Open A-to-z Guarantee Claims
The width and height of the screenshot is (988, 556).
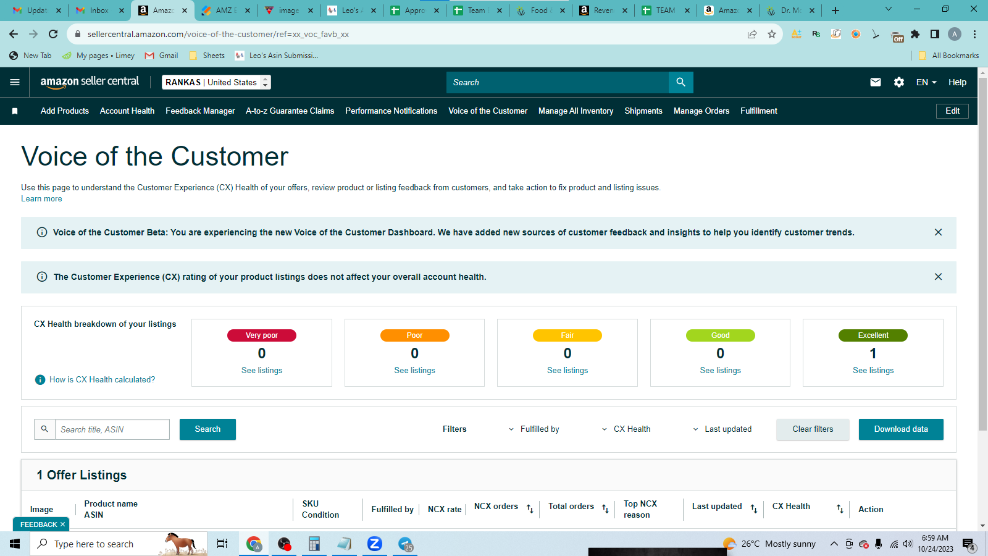tap(290, 111)
